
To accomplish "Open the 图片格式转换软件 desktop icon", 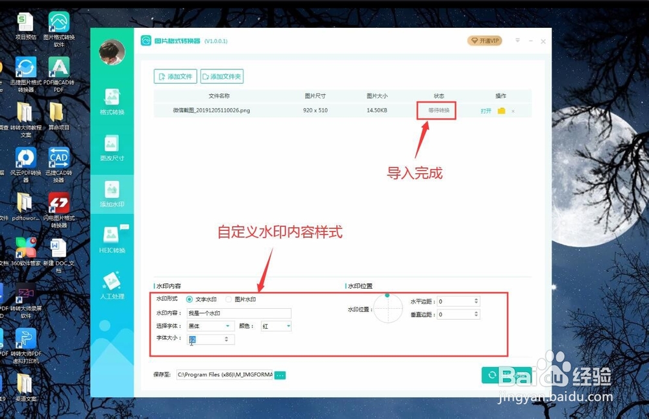I will pyautogui.click(x=59, y=29).
